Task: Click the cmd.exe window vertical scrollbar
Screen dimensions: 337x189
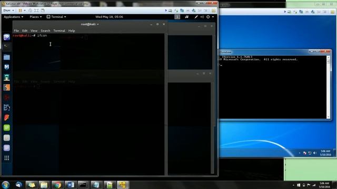Action: tap(328, 87)
